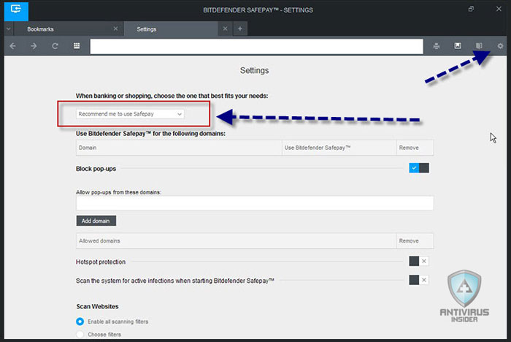511x342 pixels.
Task: Click the Add domain button
Action: [96, 221]
